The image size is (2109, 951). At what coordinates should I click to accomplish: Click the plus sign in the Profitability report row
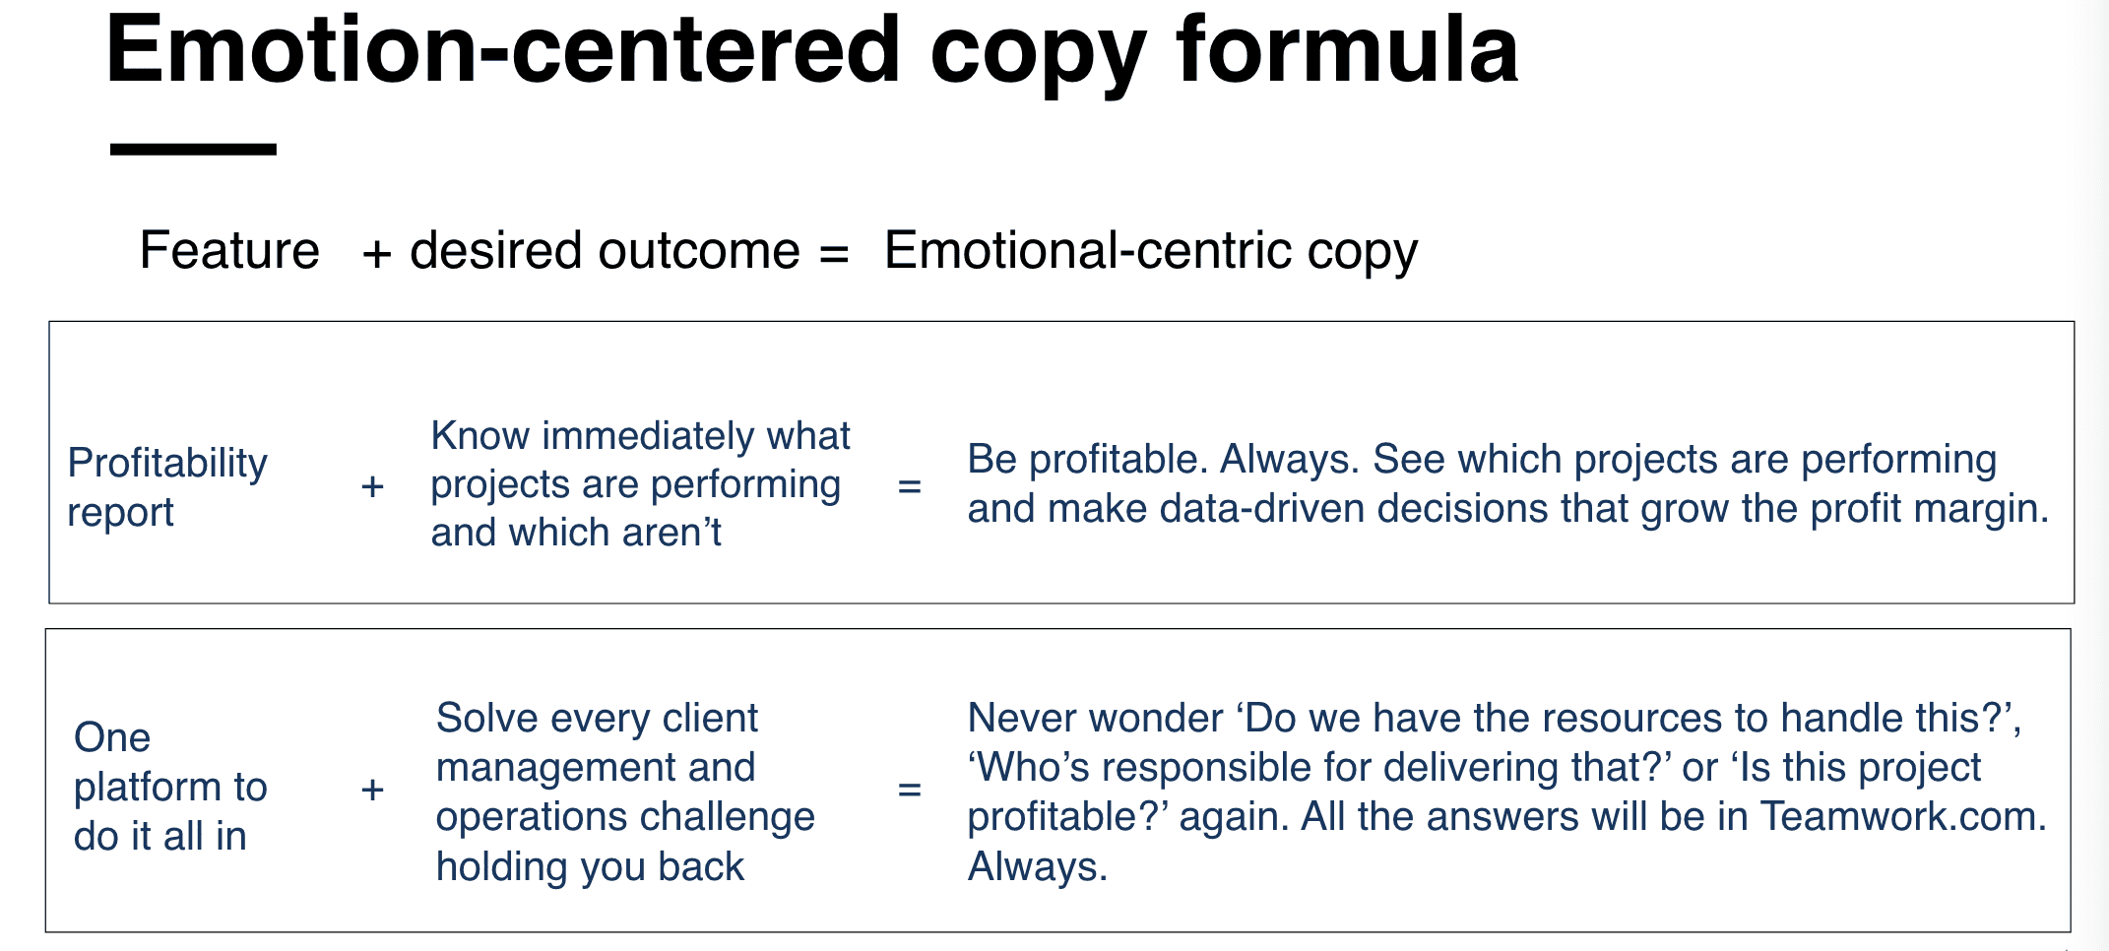tap(372, 486)
